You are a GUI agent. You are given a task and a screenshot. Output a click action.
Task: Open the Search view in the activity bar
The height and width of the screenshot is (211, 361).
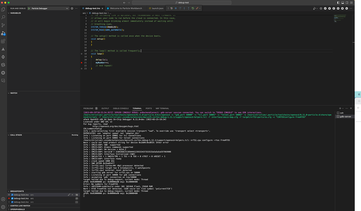point(3,17)
